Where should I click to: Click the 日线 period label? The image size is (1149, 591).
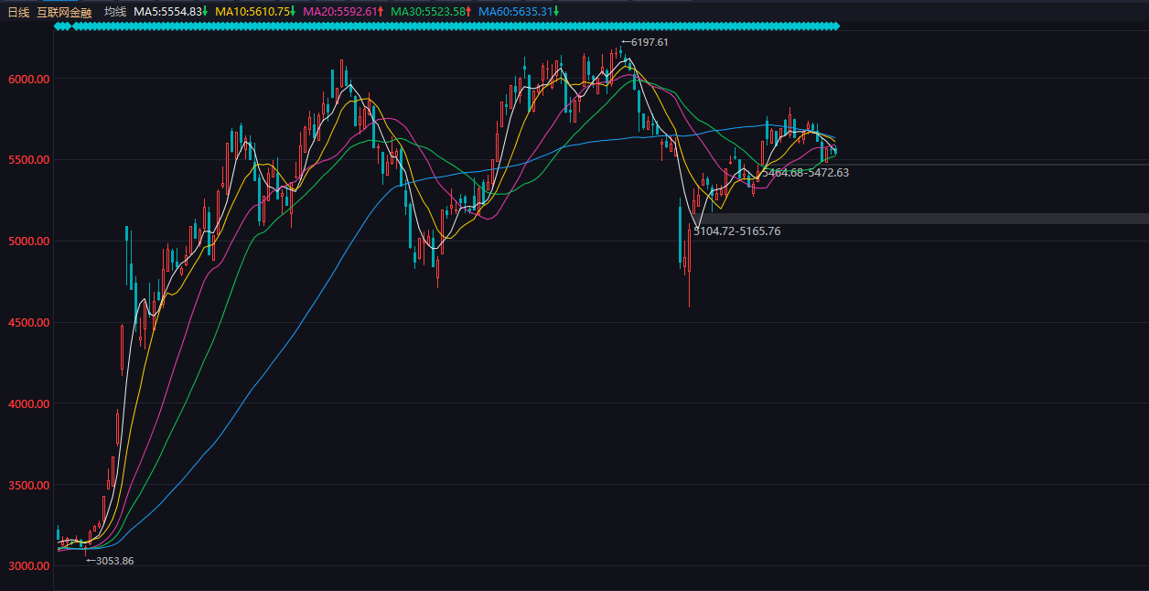pos(18,12)
